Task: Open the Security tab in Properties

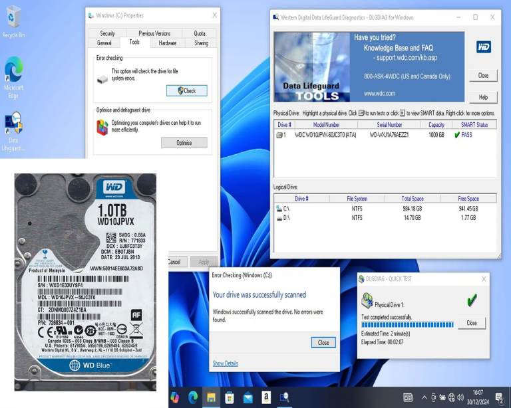Action: [x=107, y=33]
